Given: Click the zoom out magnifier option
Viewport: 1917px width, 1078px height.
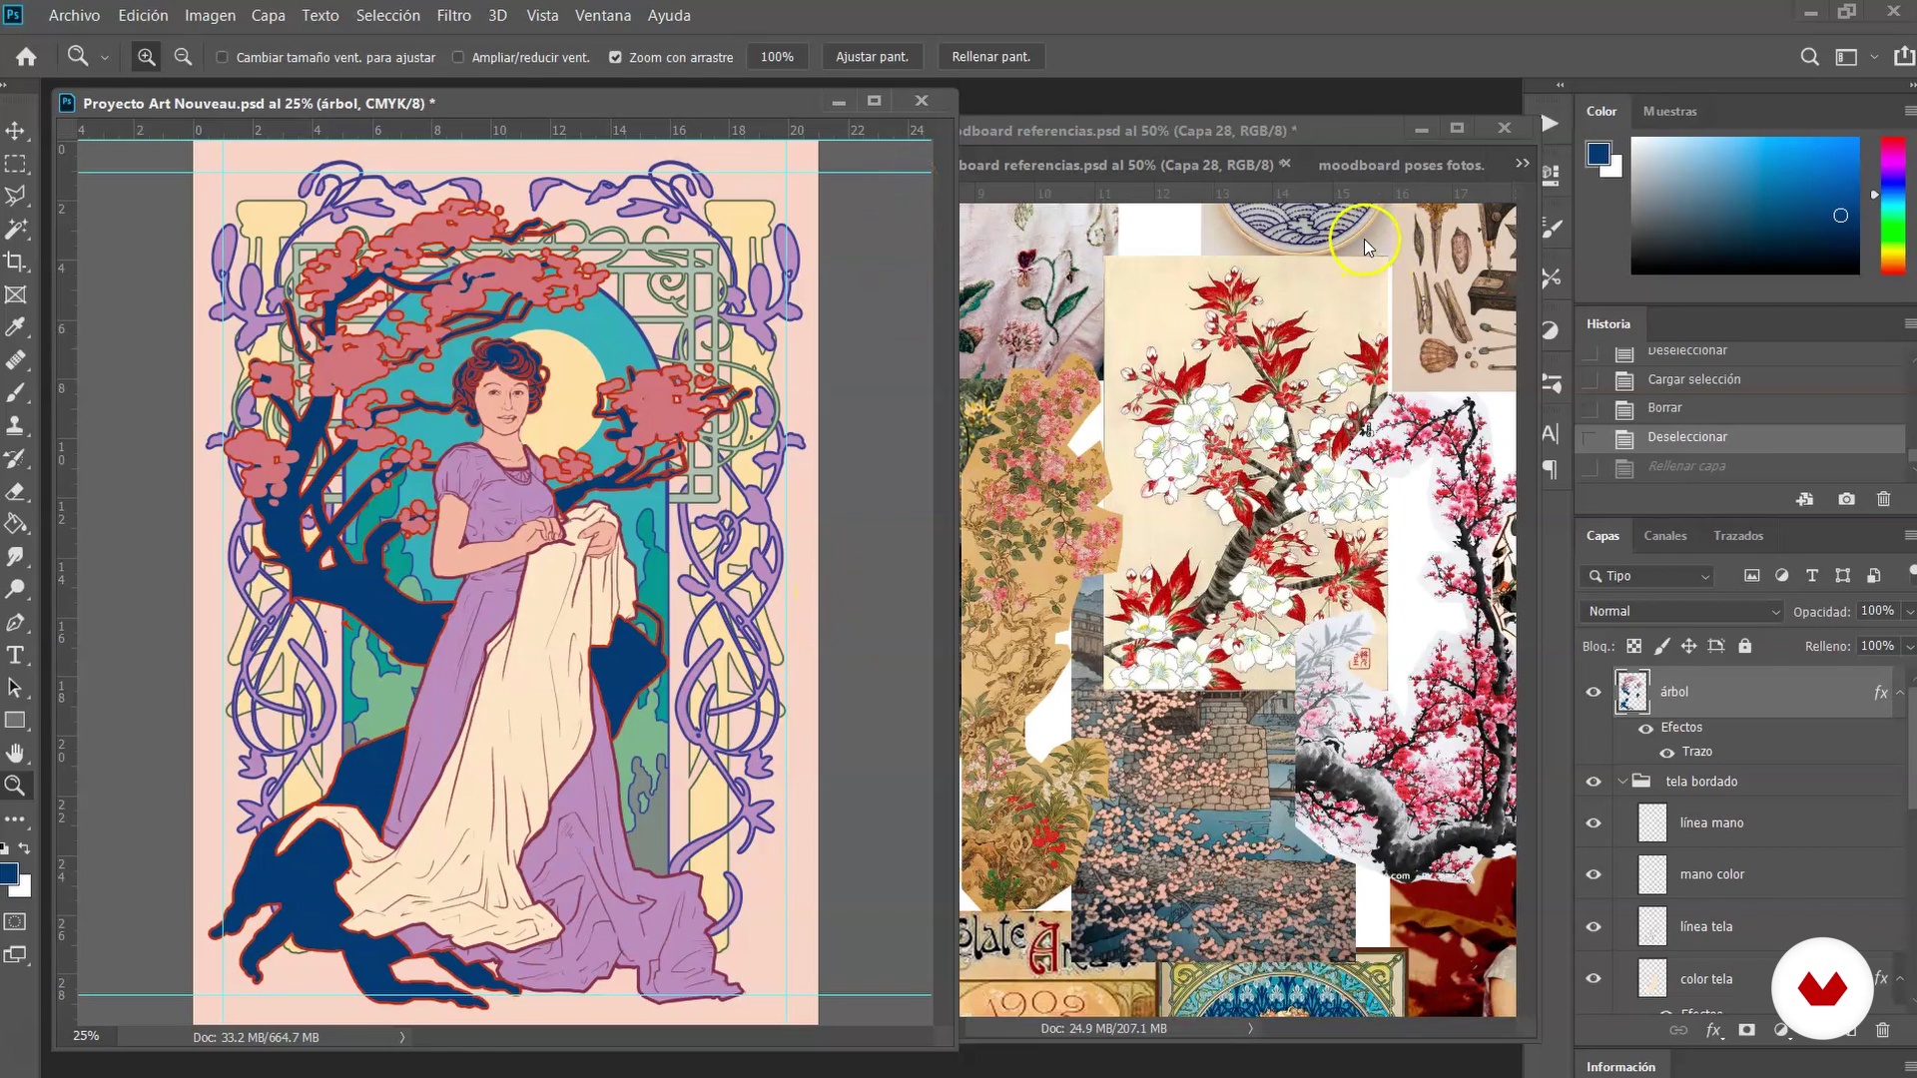Looking at the screenshot, I should [x=183, y=57].
